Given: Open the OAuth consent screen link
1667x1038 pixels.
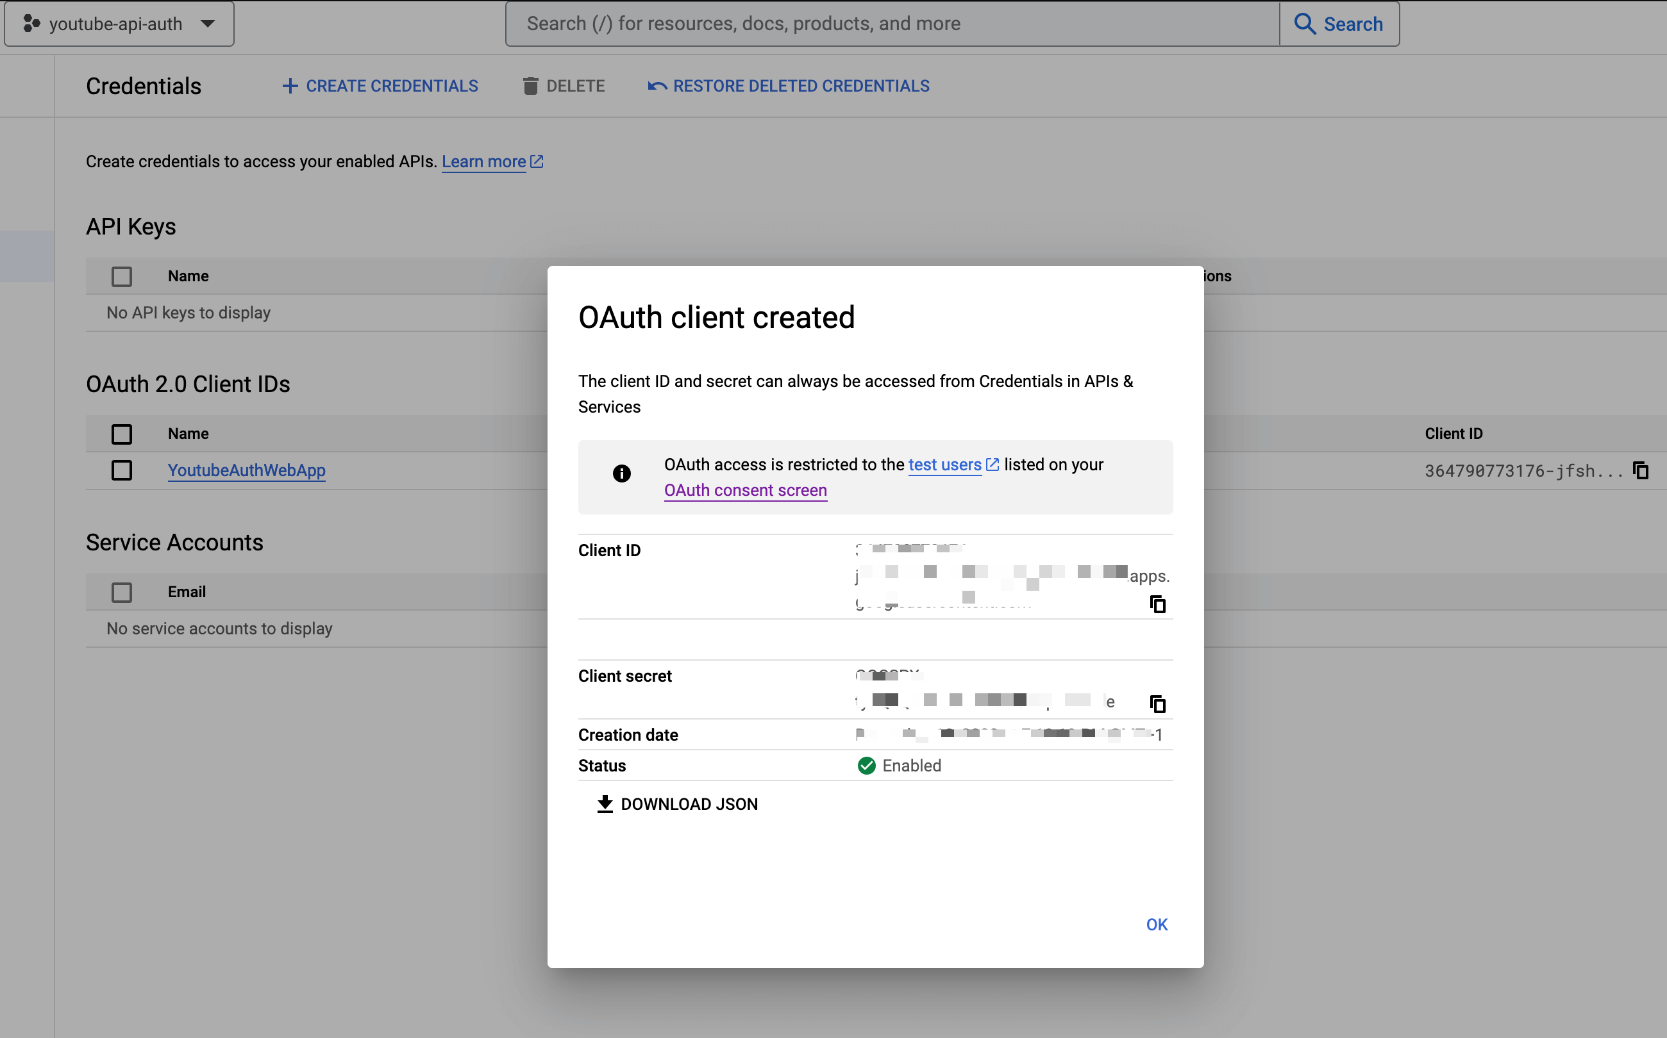Looking at the screenshot, I should coord(745,490).
